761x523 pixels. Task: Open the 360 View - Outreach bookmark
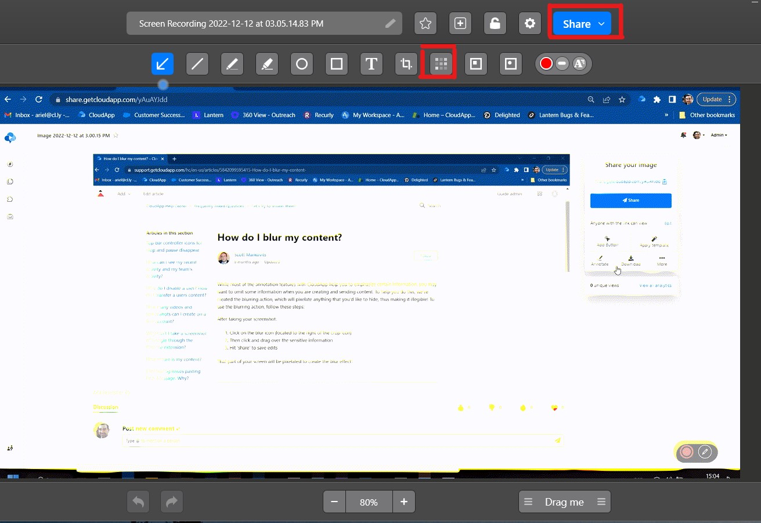pos(264,115)
